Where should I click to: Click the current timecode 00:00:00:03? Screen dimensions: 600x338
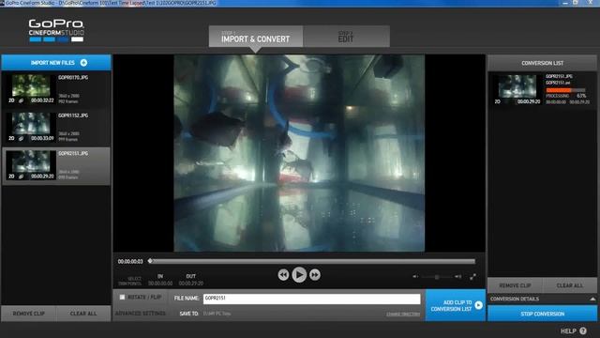pos(130,261)
